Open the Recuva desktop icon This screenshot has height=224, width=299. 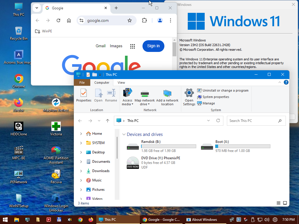point(56,176)
